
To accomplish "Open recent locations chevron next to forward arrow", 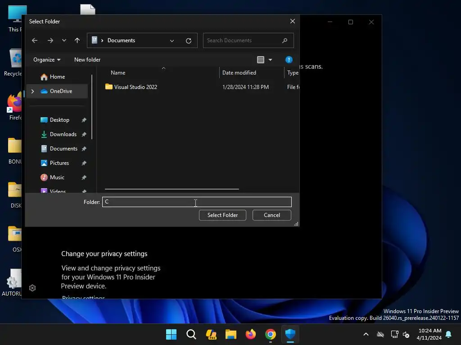I will pos(64,40).
